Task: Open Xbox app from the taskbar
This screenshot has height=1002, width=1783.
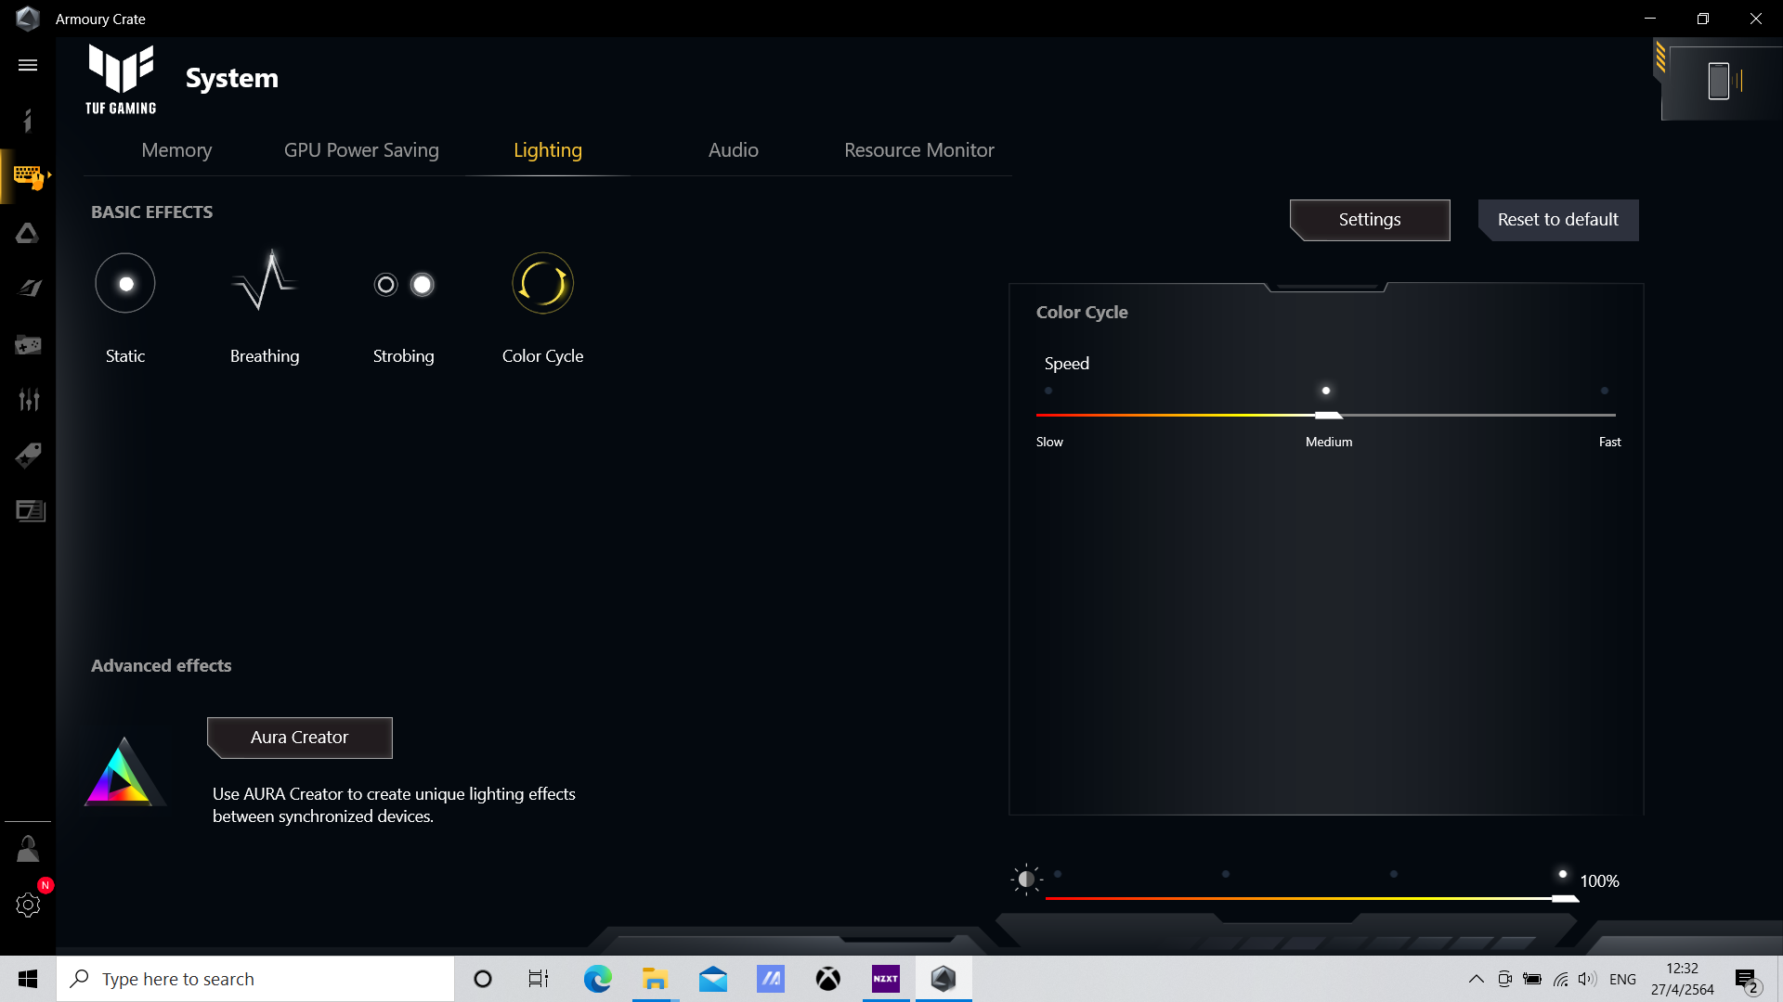Action: pos(828,979)
